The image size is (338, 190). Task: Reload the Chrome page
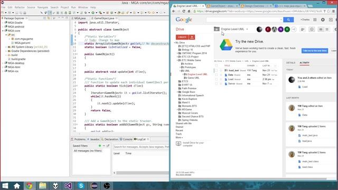[184, 11]
